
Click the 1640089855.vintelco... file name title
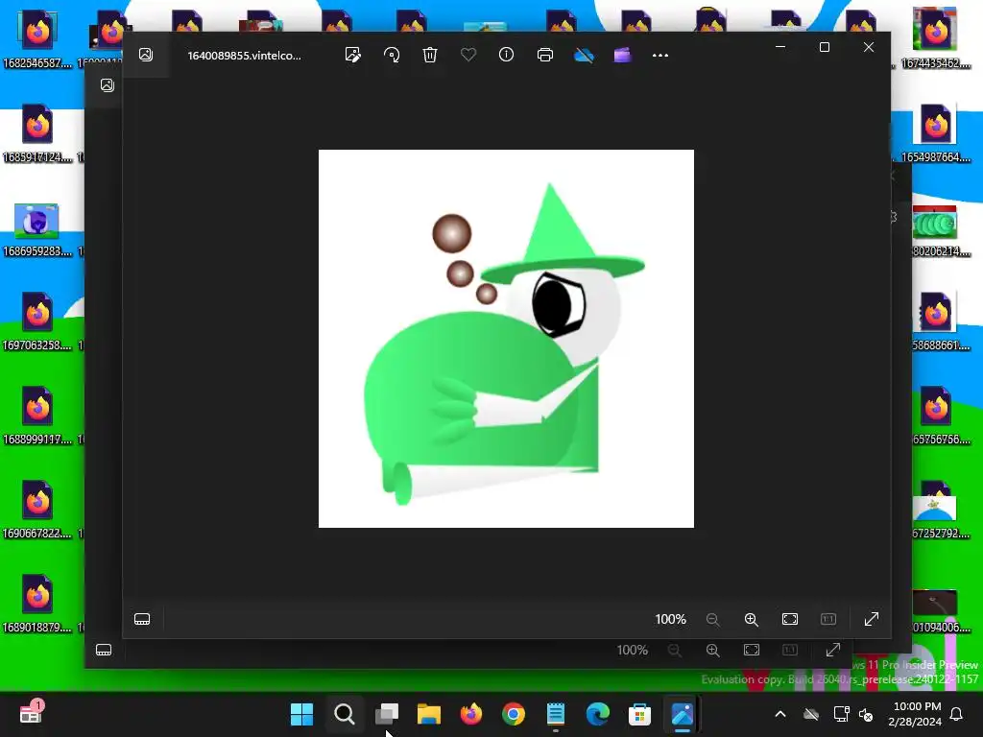pyautogui.click(x=245, y=55)
